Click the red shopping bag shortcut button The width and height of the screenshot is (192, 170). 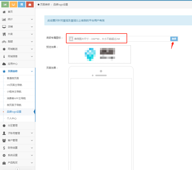30,4
